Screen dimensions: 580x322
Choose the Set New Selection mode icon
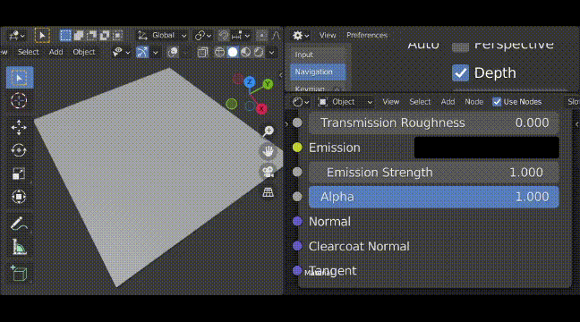click(65, 36)
